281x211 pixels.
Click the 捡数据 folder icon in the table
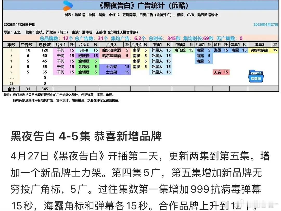256,76
